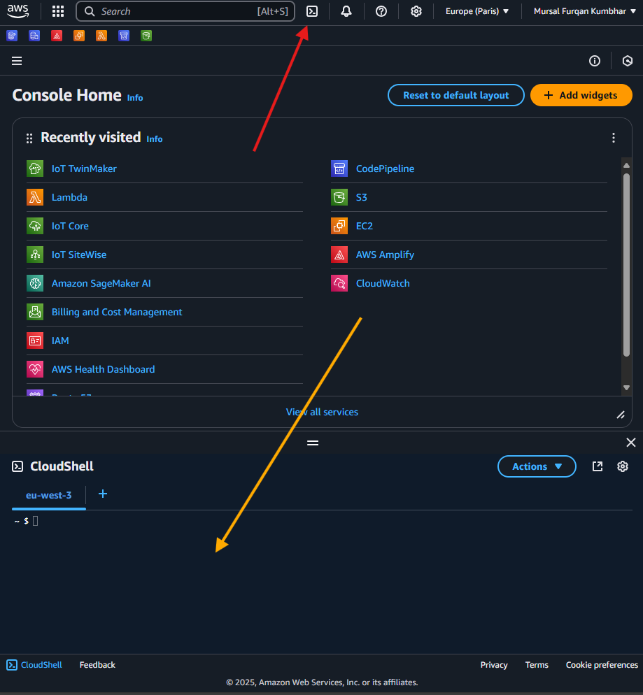Click the widget resize corner handle
This screenshot has width=643, height=695.
tap(621, 415)
